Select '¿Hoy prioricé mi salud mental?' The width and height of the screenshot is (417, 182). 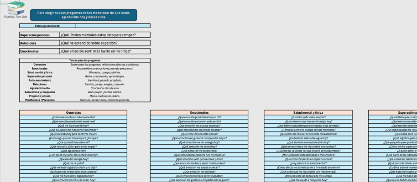click(x=308, y=163)
